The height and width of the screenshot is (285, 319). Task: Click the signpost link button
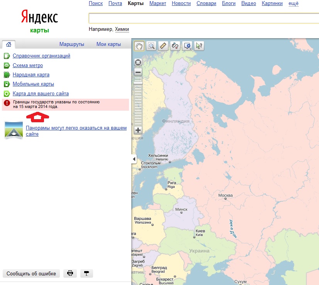87,273
